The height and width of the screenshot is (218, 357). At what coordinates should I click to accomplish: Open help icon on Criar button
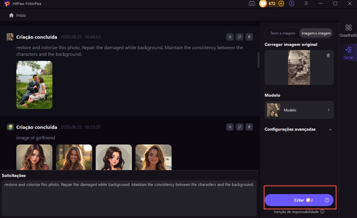pyautogui.click(x=327, y=200)
